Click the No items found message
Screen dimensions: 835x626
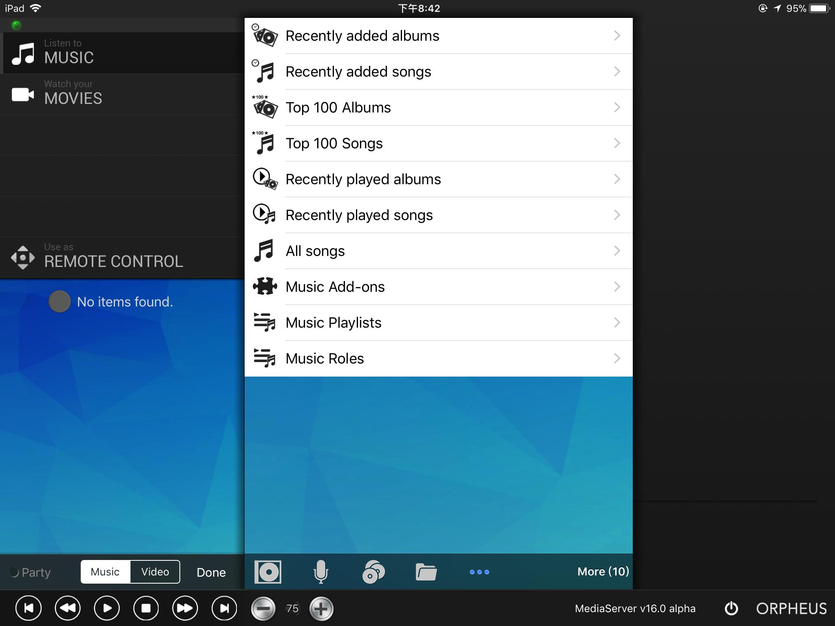coord(125,302)
